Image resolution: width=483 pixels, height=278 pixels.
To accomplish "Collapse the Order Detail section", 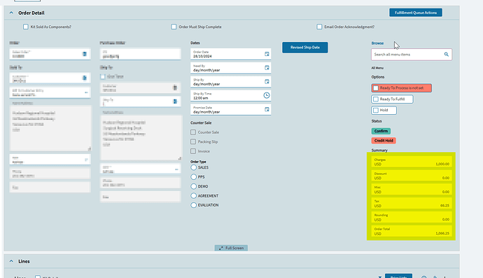I will pos(11,13).
